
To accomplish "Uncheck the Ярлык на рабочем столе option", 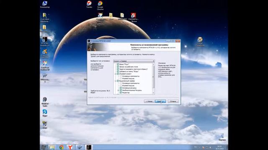I will pyautogui.click(x=118, y=67).
